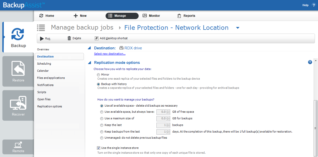Click the RDX drive destination link

133,48
